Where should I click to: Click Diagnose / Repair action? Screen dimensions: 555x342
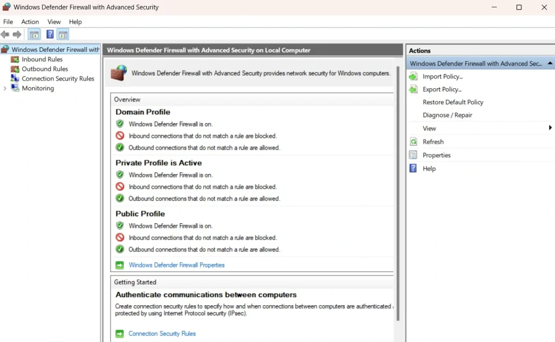tap(447, 115)
